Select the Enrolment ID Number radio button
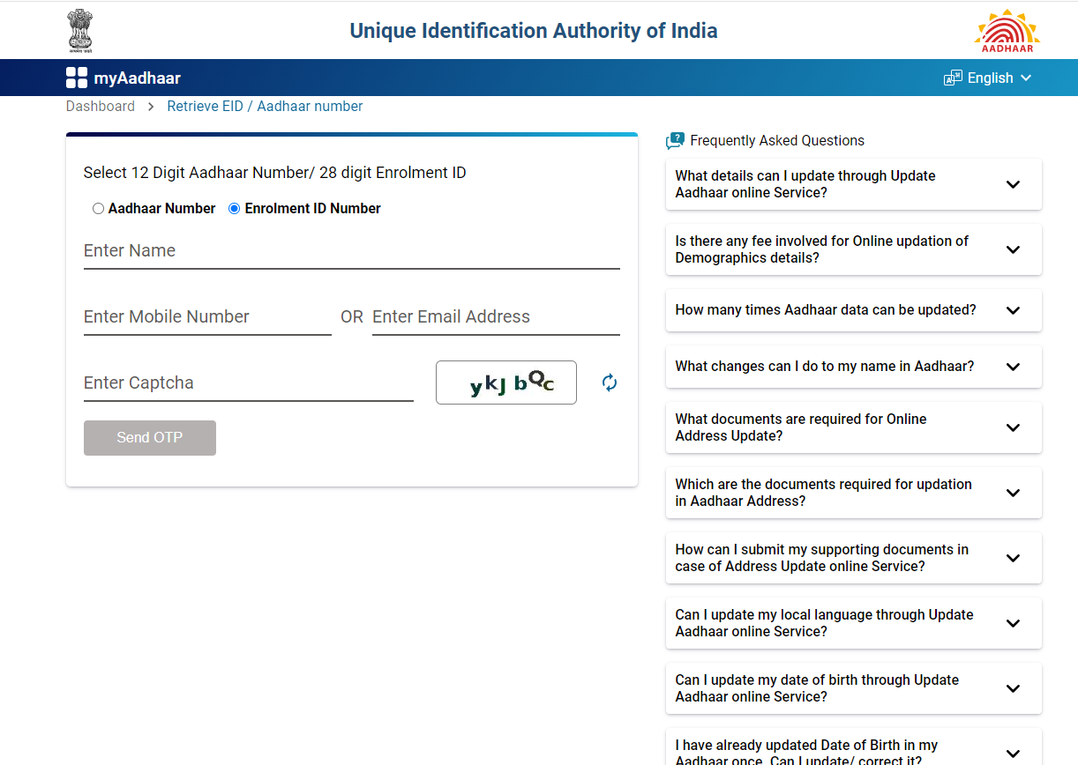Viewport: 1078px width, 765px height. [235, 209]
